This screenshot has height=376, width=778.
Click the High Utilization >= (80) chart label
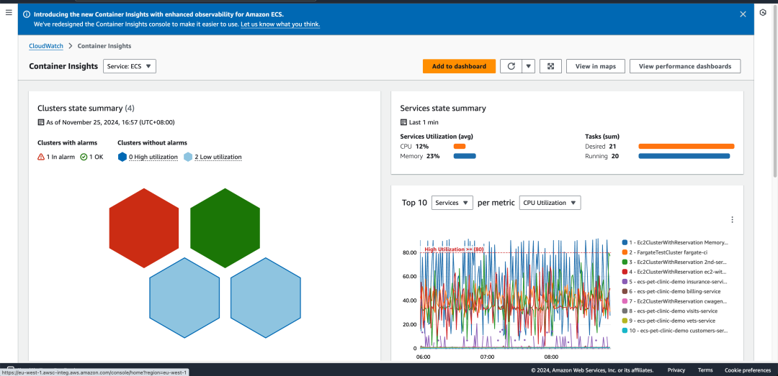454,249
